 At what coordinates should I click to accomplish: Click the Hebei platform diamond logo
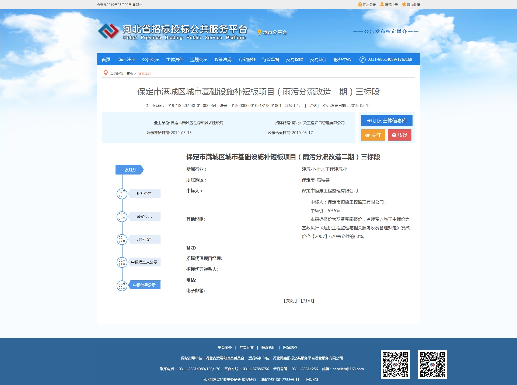[x=108, y=31]
